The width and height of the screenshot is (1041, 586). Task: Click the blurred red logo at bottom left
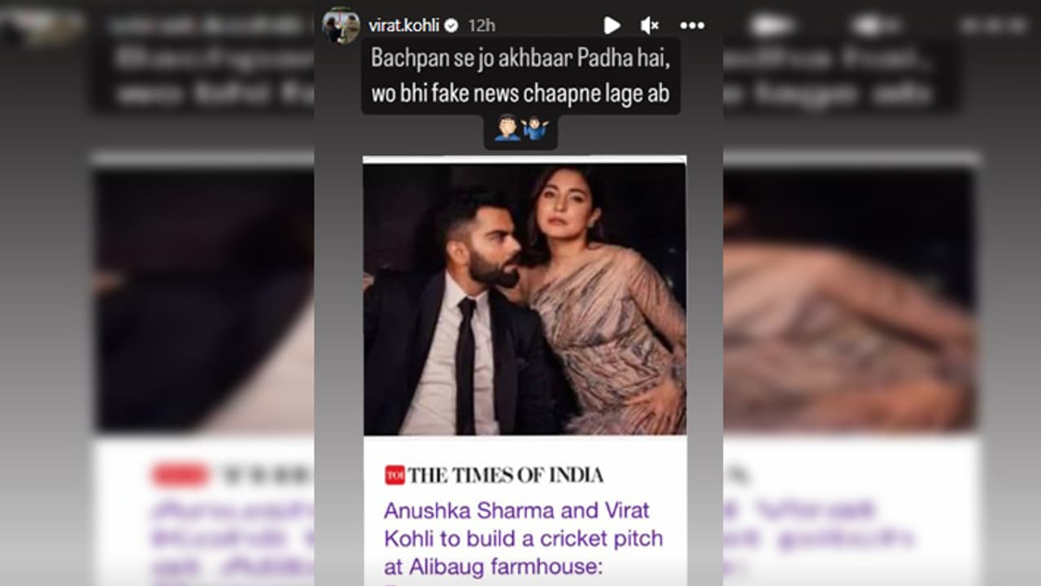pos(178,475)
